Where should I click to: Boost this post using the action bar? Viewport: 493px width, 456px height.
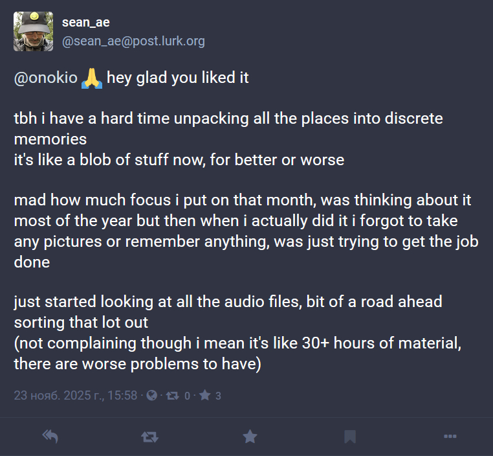tap(149, 437)
